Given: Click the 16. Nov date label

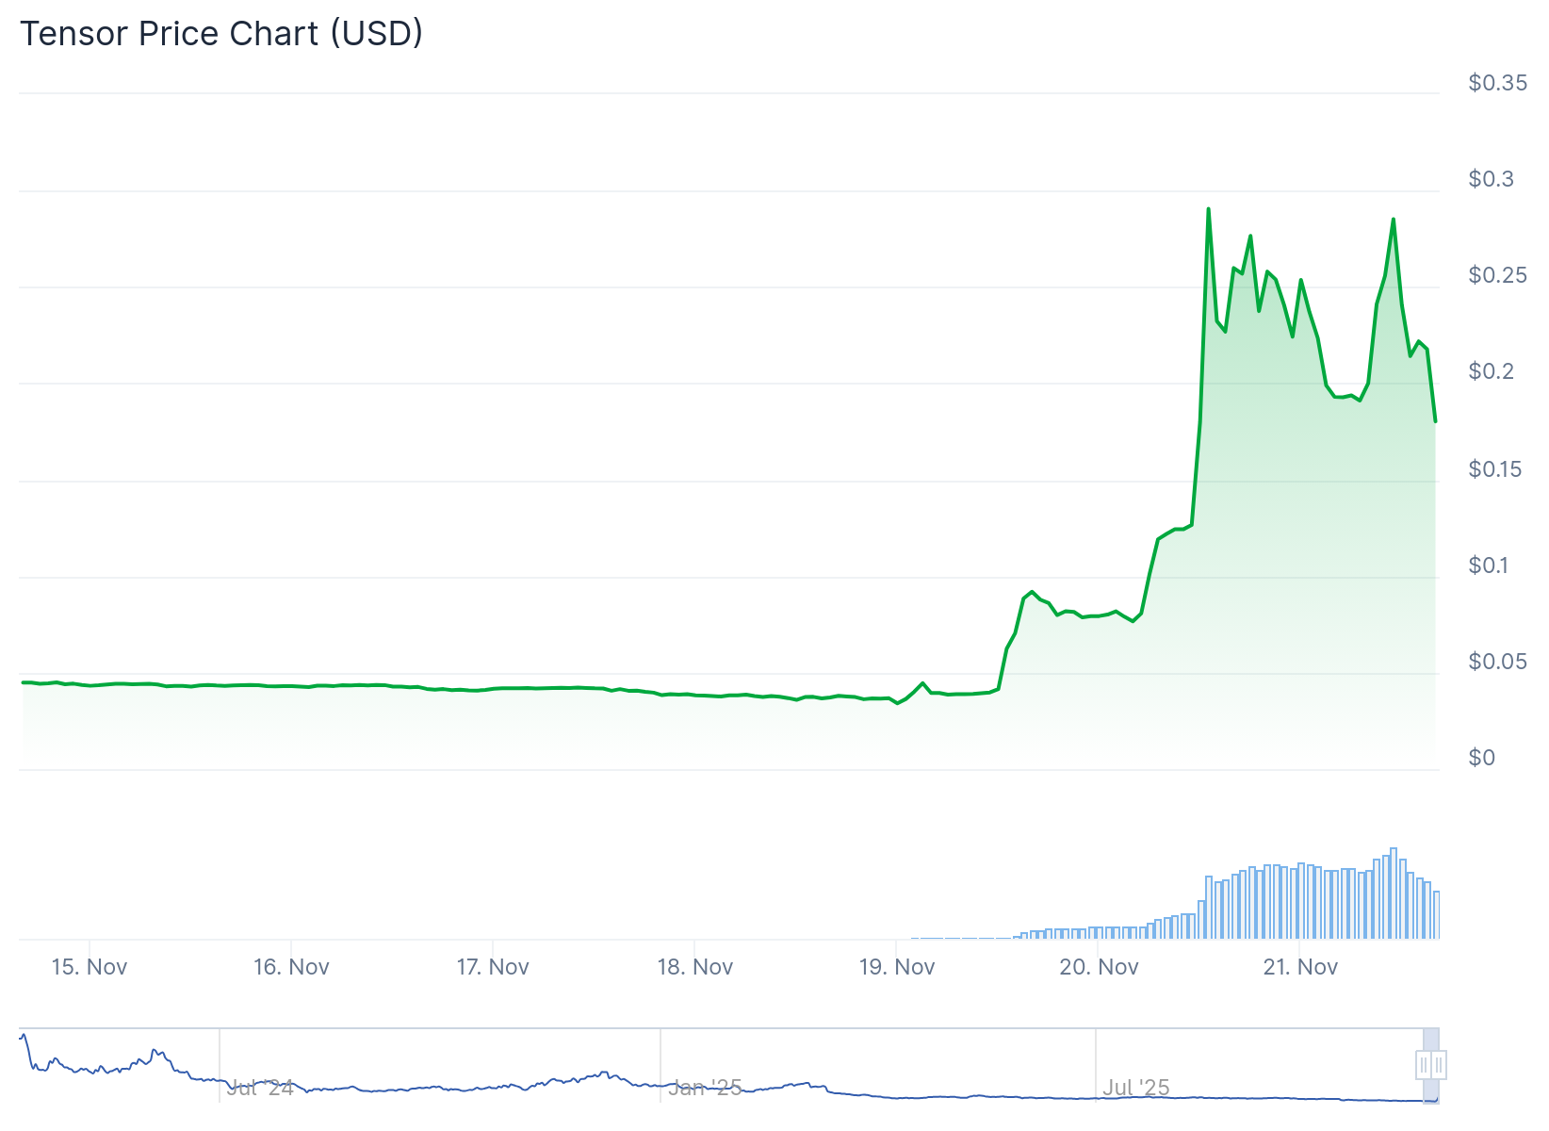Looking at the screenshot, I should pyautogui.click(x=291, y=967).
